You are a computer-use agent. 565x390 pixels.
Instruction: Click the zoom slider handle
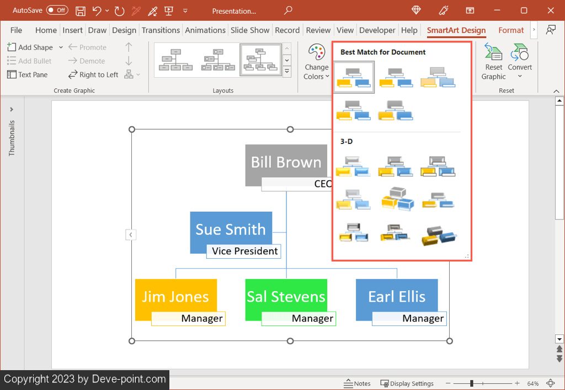[x=471, y=383]
